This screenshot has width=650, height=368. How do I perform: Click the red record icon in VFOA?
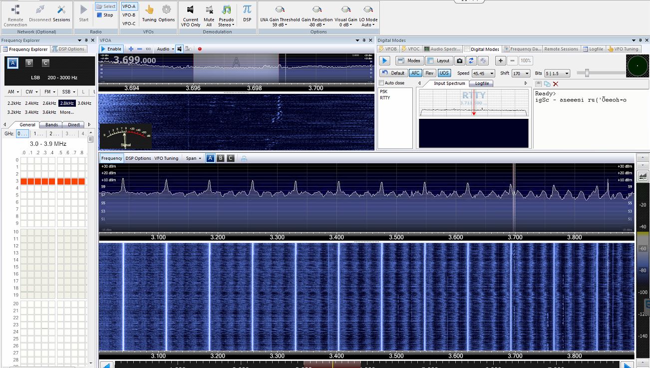click(x=200, y=49)
